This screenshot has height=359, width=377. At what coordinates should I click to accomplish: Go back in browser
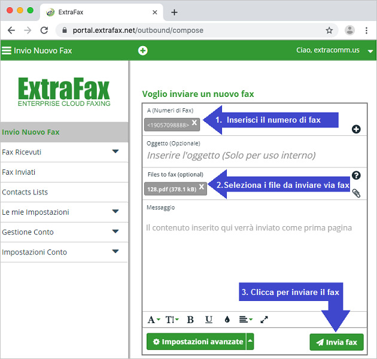click(x=11, y=31)
